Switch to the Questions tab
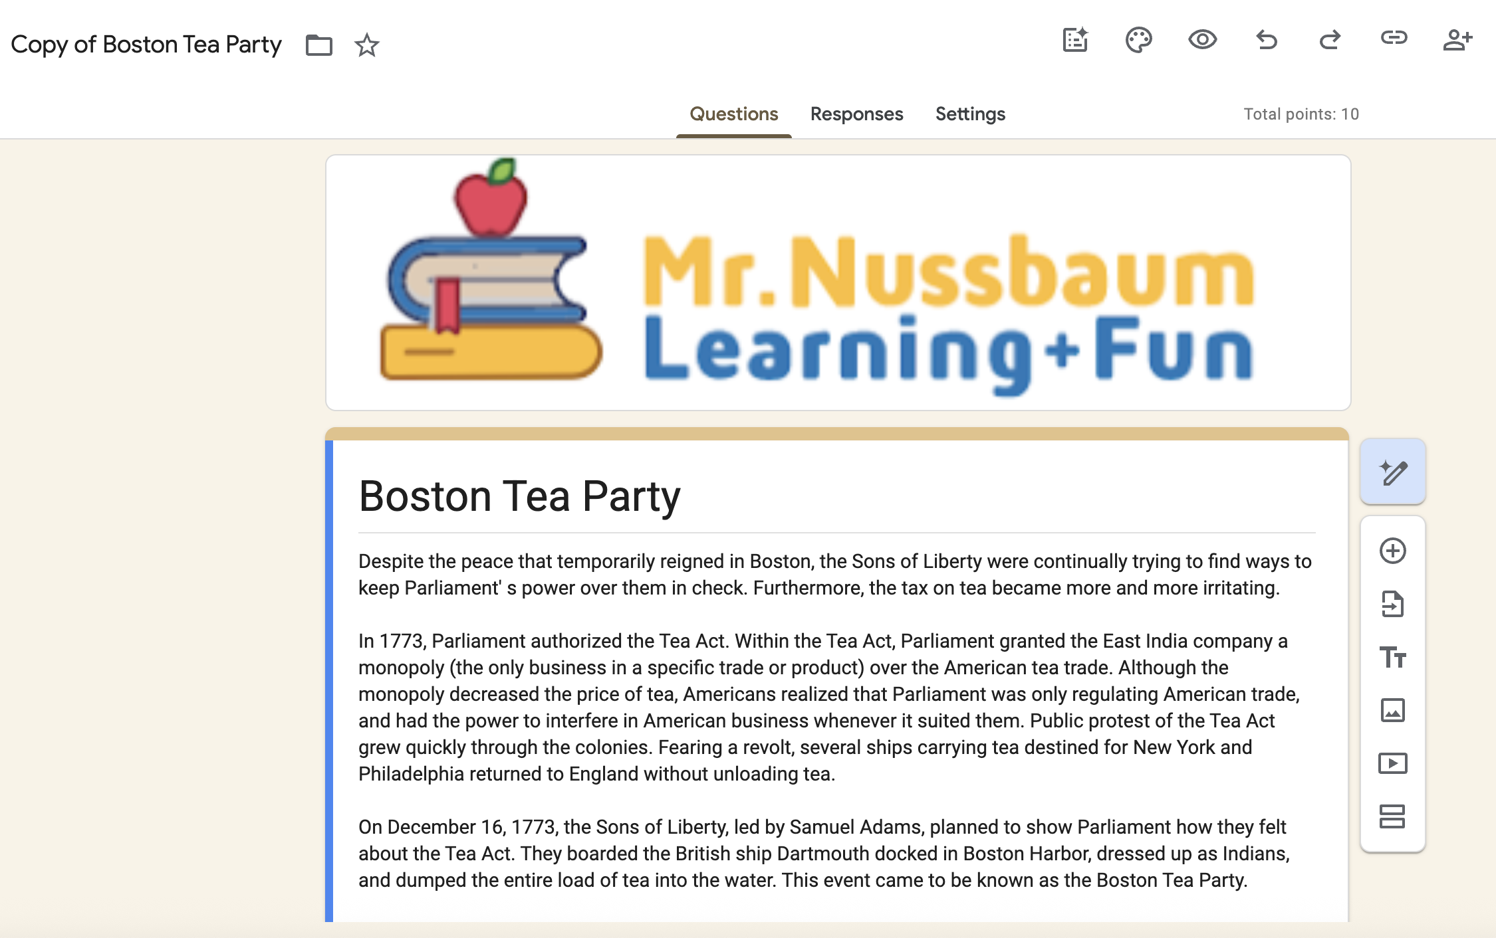This screenshot has width=1496, height=938. click(x=733, y=114)
